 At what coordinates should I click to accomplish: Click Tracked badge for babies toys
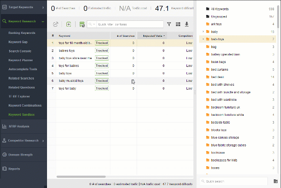pyautogui.click(x=102, y=51)
